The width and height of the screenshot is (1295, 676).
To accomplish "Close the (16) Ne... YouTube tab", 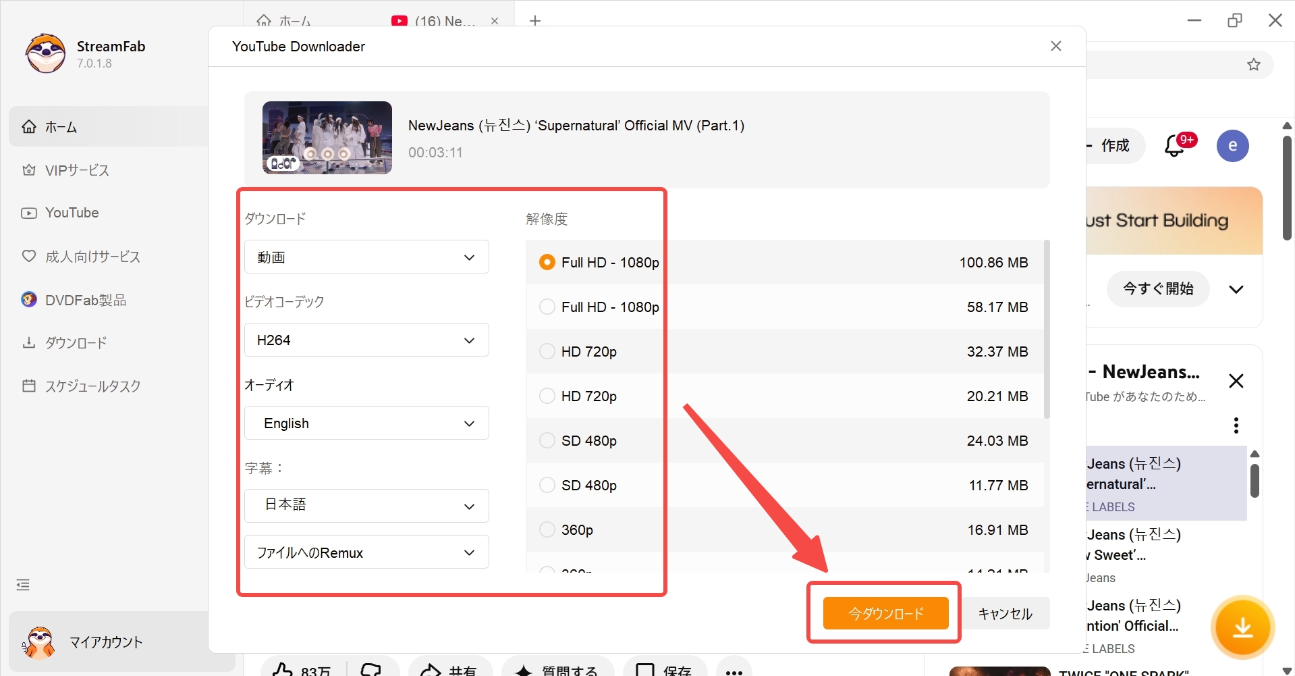I will tap(495, 21).
